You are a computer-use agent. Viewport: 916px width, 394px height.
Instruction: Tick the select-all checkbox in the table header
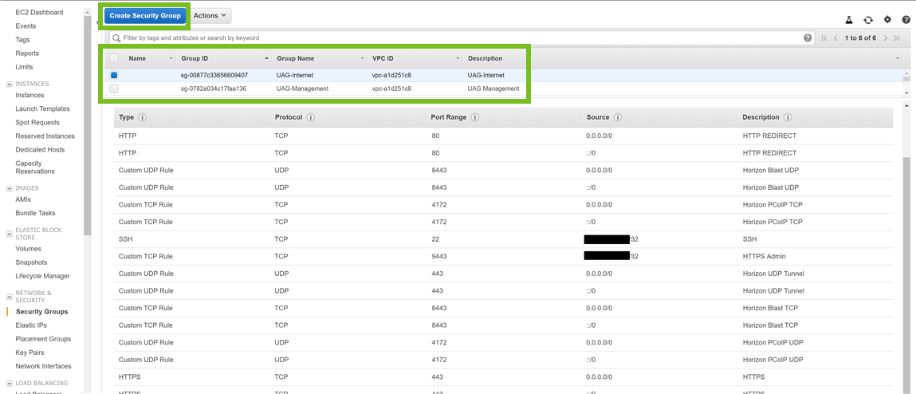(x=114, y=58)
